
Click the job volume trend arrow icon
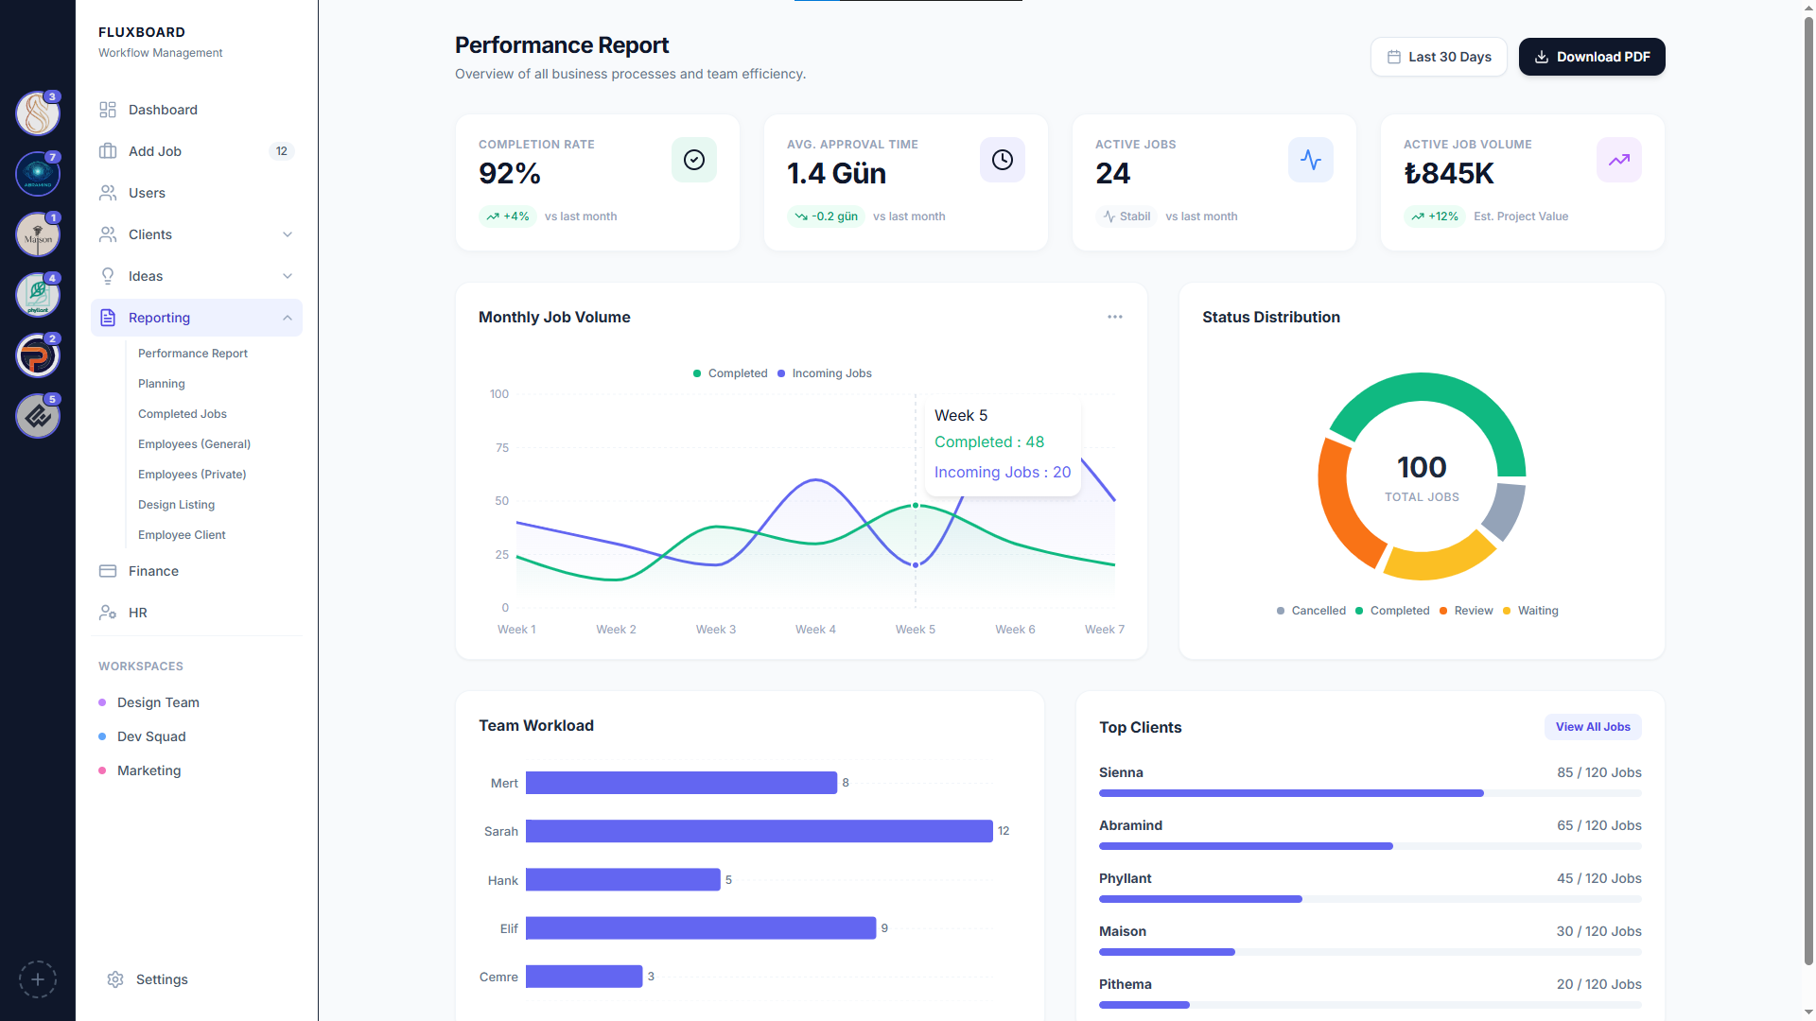[1619, 160]
